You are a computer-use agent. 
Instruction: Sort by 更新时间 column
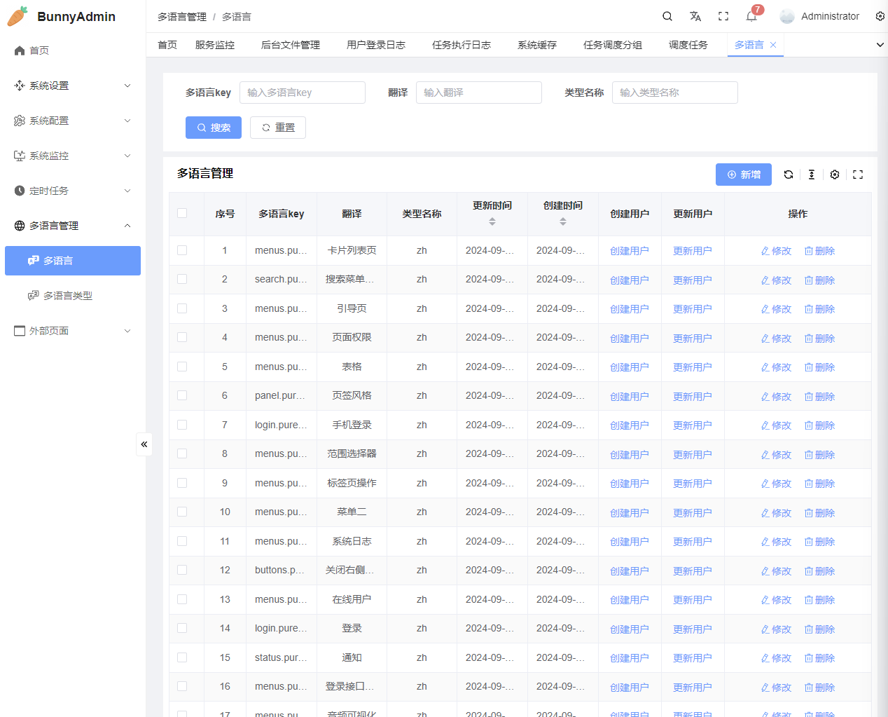[492, 221]
